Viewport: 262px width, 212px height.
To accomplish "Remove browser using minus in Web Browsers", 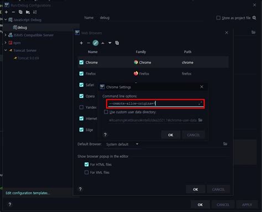I will pos(88,43).
